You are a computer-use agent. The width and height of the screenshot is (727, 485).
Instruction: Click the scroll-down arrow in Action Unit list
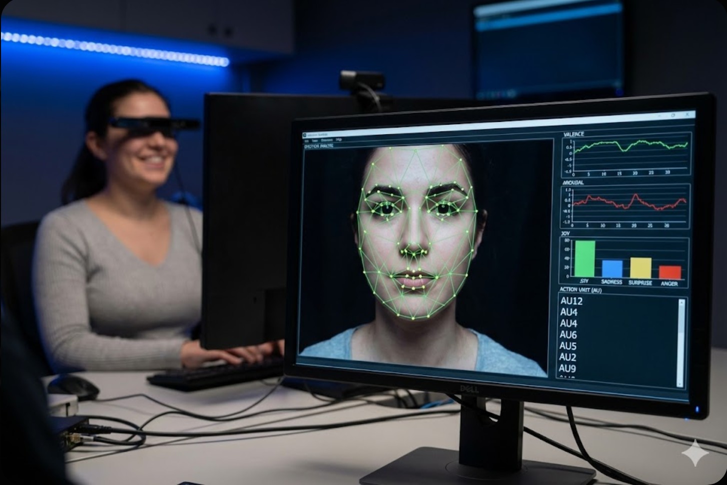[x=679, y=383]
